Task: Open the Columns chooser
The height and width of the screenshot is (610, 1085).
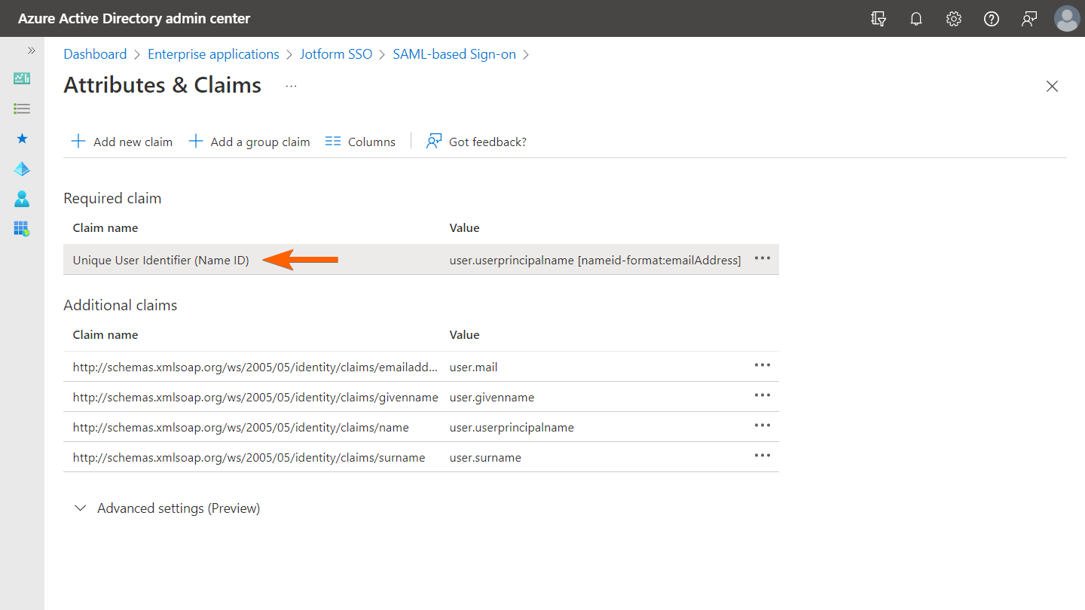Action: point(360,142)
